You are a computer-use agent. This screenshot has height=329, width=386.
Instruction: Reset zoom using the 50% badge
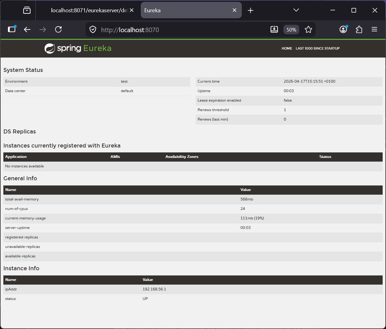click(x=291, y=30)
